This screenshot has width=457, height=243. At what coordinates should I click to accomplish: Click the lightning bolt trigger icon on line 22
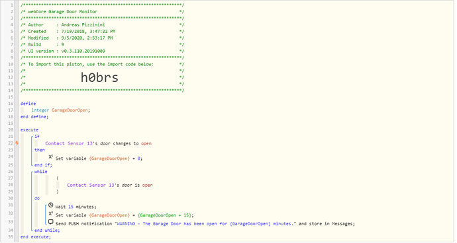(x=17, y=143)
